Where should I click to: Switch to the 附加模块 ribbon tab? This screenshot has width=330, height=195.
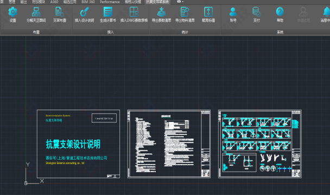[x=39, y=2]
